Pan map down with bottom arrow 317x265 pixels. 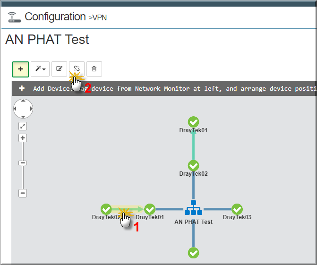(23, 117)
